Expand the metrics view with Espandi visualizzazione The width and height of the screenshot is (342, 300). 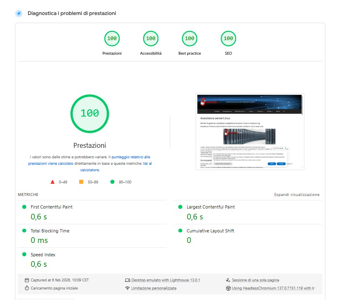(297, 195)
